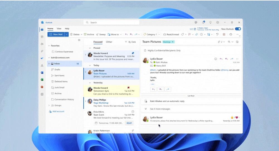
Task: Open the Delete dropdown arrow
Action: click(81, 35)
